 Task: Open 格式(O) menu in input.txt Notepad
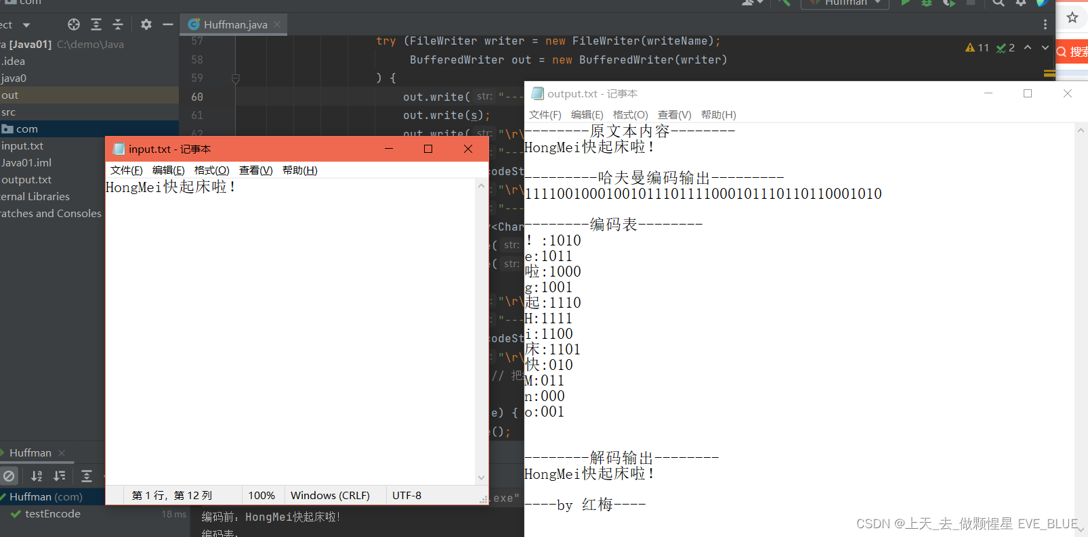[212, 170]
